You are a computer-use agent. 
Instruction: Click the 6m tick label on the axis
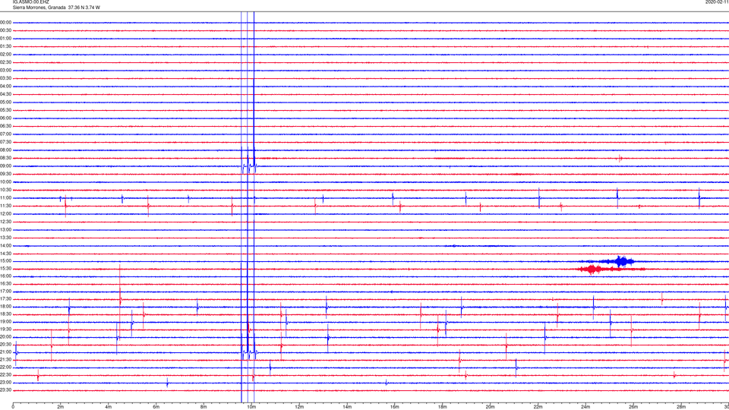click(x=156, y=407)
